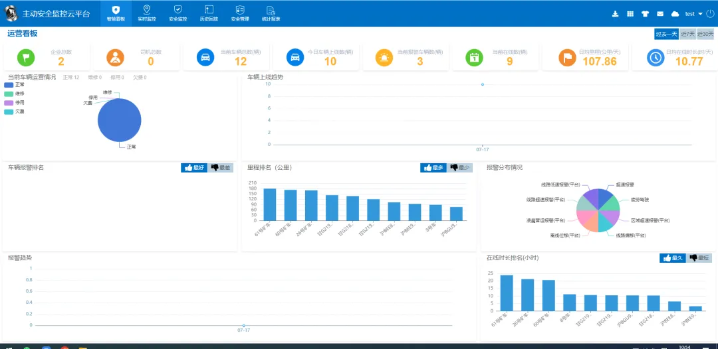The width and height of the screenshot is (718, 349).
Task: Click the power logout icon
Action: tap(709, 14)
